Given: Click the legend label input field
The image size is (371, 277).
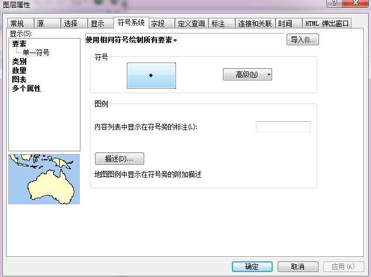Looking at the screenshot, I should (283, 127).
